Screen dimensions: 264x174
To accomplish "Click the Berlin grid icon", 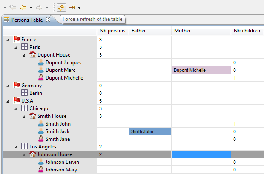I will [x=24, y=93].
